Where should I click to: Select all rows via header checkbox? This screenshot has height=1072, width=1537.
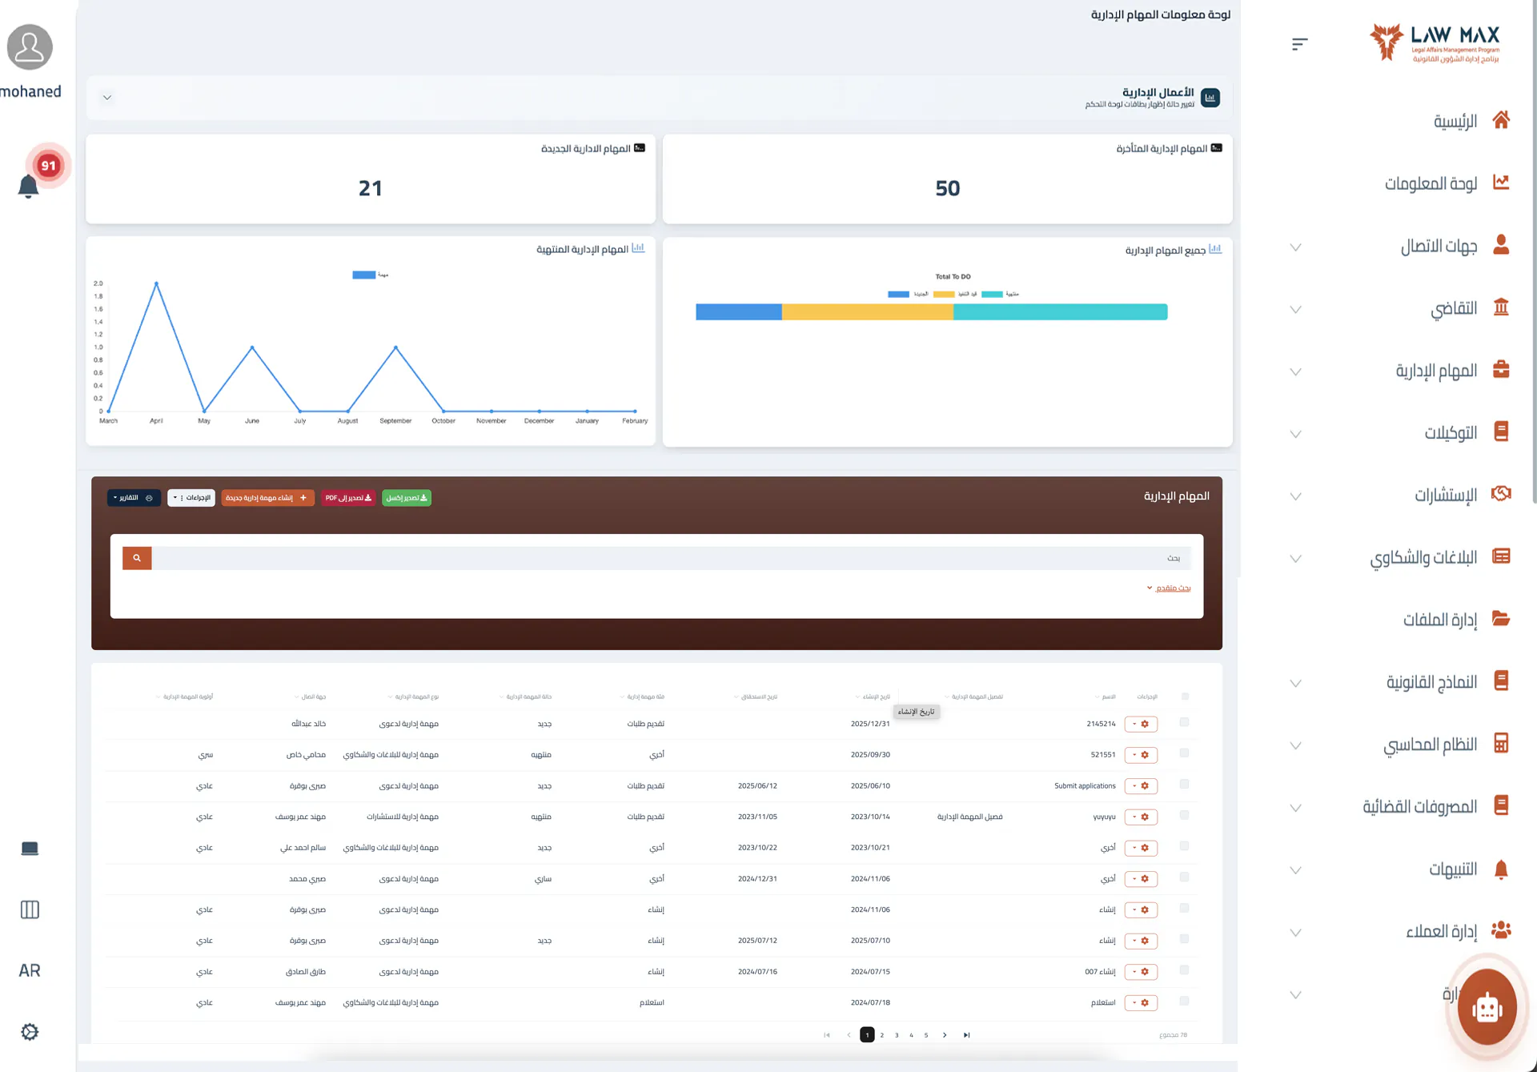[x=1185, y=697]
